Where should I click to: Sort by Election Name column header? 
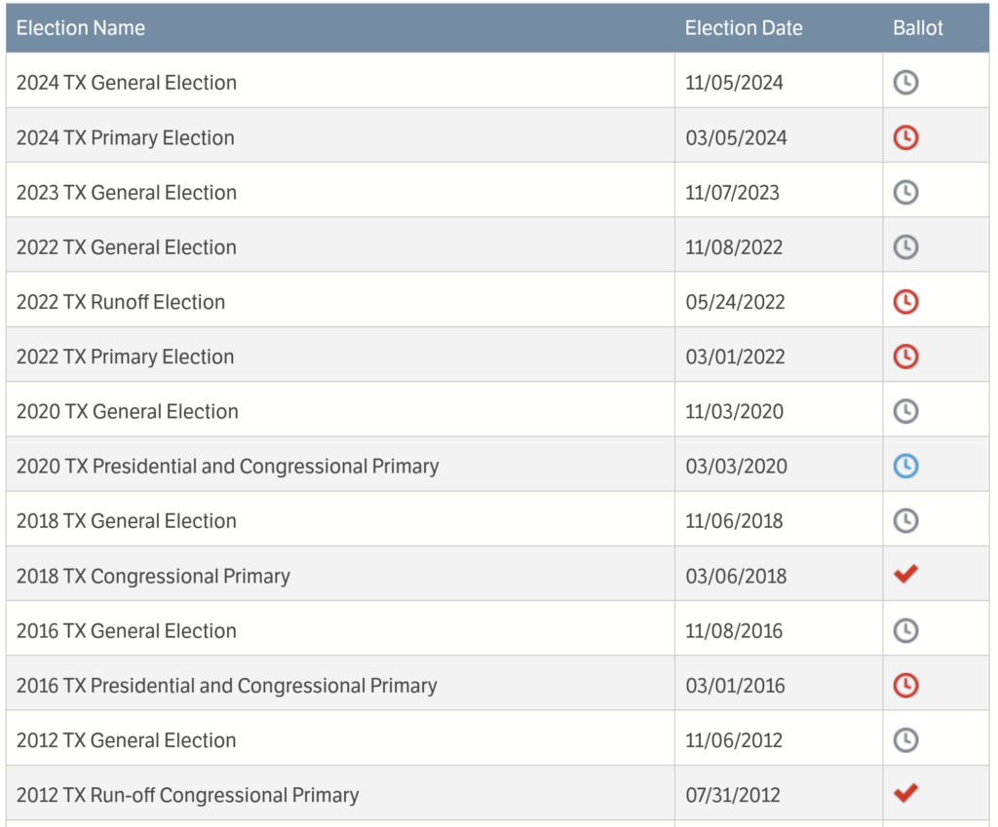81,28
